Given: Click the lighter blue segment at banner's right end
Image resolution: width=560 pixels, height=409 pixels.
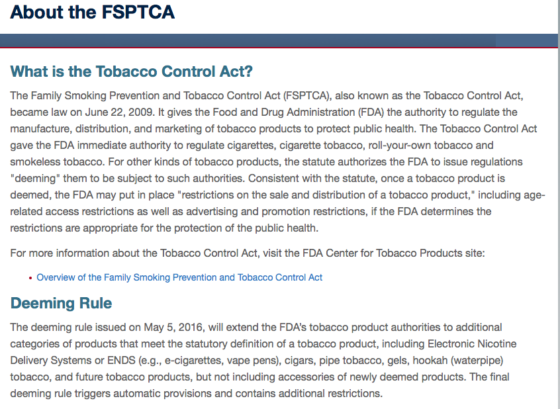Looking at the screenshot, I should 526,40.
